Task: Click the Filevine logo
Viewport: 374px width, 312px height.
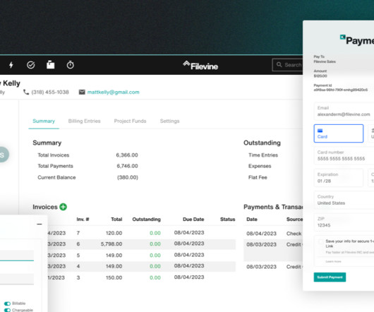Action: pyautogui.click(x=200, y=66)
